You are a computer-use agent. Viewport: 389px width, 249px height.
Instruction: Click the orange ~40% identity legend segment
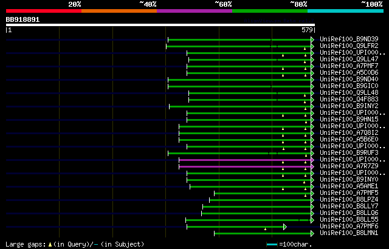119,11
